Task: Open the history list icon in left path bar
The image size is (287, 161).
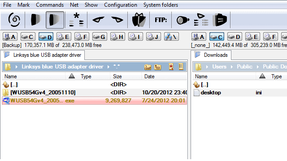Action: pyautogui.click(x=181, y=67)
